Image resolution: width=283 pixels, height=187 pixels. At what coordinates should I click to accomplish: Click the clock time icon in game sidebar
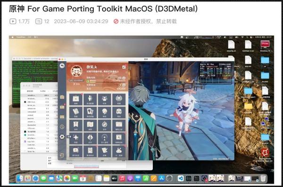(x=62, y=127)
